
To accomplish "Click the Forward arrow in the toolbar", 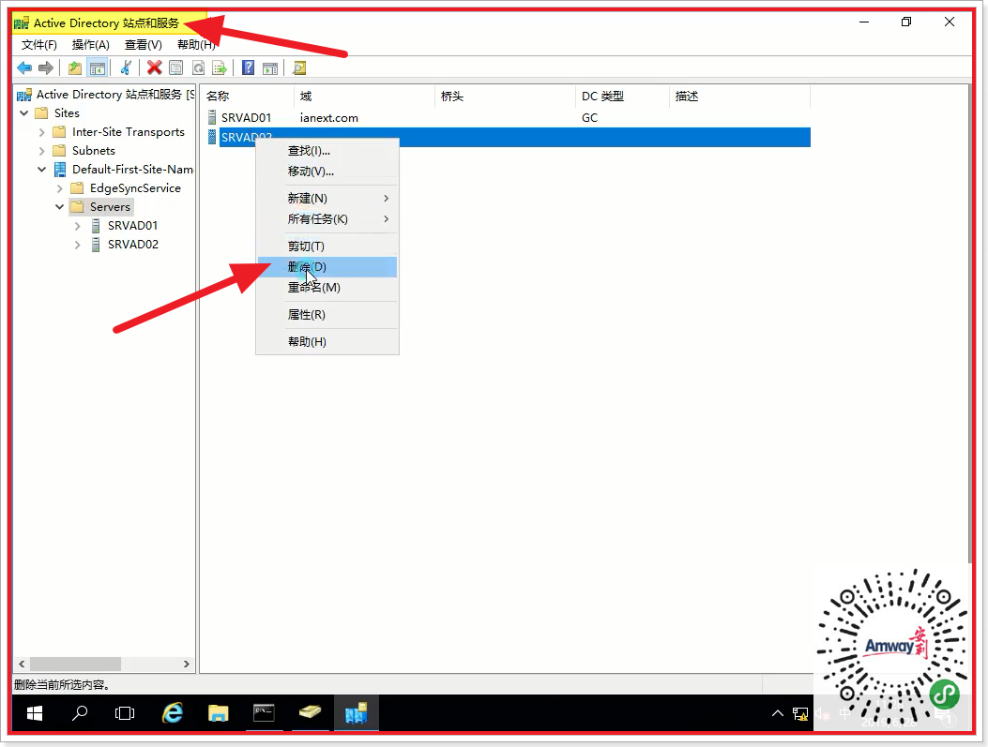I will coord(46,68).
